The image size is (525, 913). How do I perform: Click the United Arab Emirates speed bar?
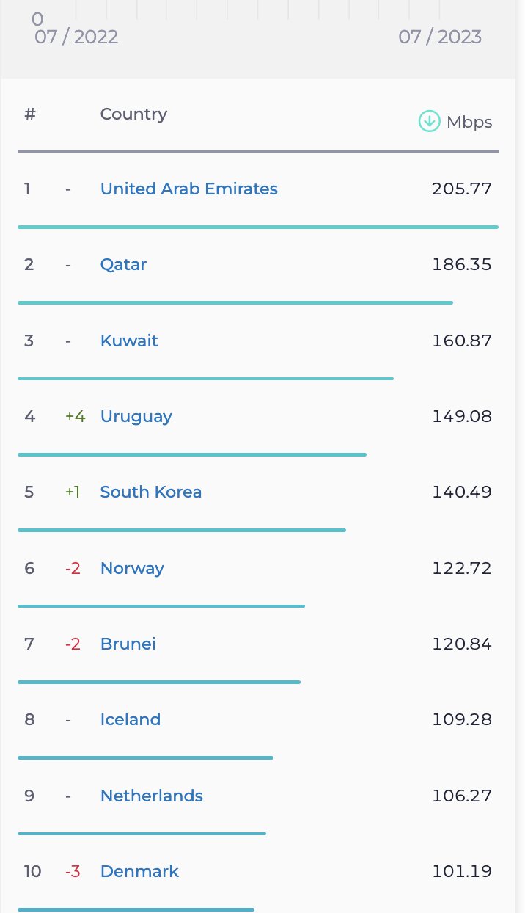coord(257,227)
